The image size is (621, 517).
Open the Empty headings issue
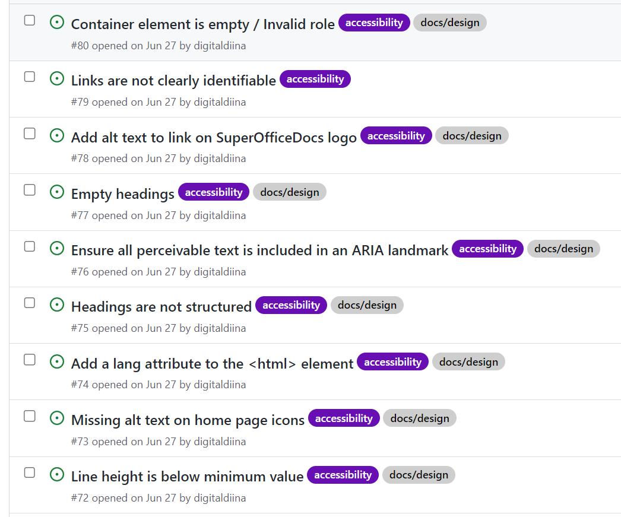(122, 194)
